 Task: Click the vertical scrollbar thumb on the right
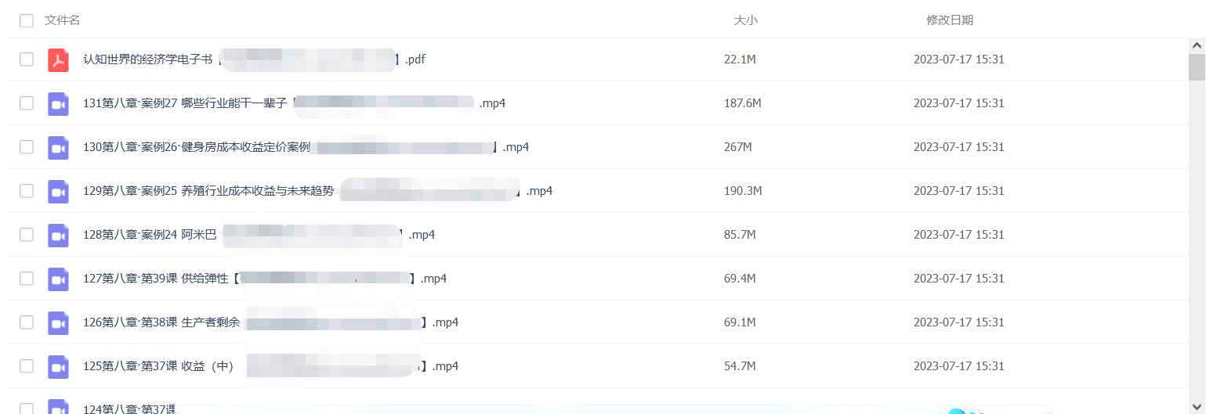point(1197,67)
